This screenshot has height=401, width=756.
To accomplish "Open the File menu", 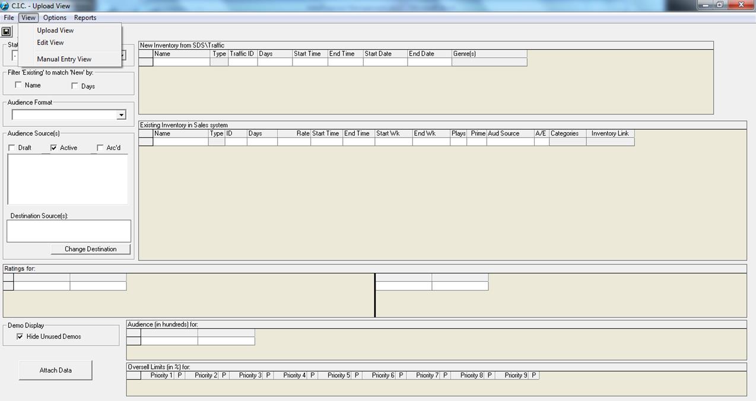I will point(9,18).
